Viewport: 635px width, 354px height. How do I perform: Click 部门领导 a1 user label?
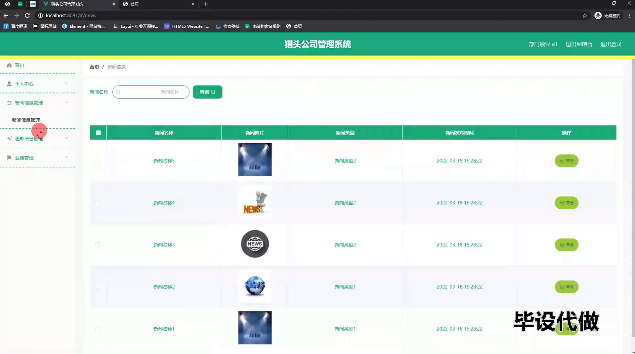click(x=543, y=44)
